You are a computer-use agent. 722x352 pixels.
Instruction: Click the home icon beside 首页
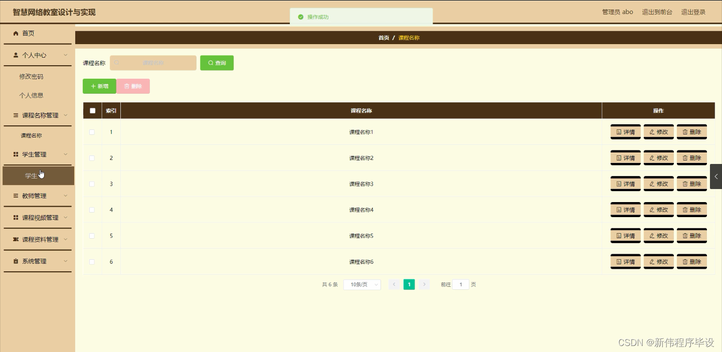(x=16, y=33)
